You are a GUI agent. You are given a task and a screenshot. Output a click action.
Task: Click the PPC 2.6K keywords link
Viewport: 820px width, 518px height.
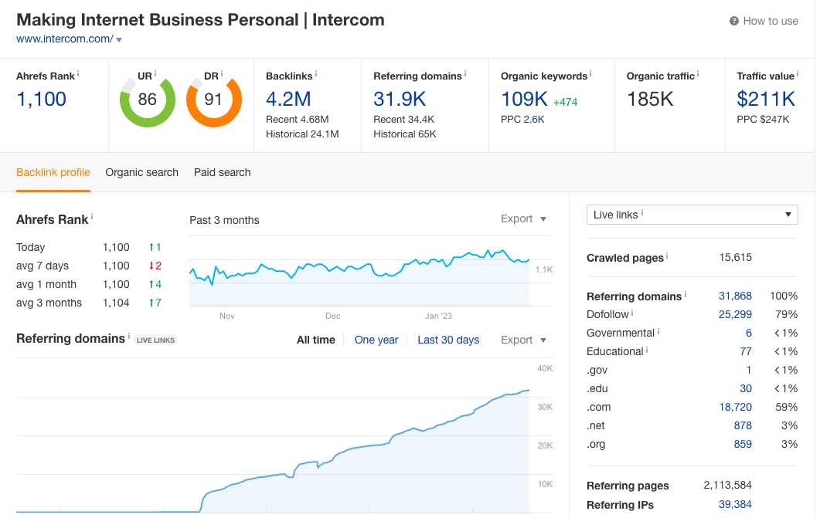(534, 120)
